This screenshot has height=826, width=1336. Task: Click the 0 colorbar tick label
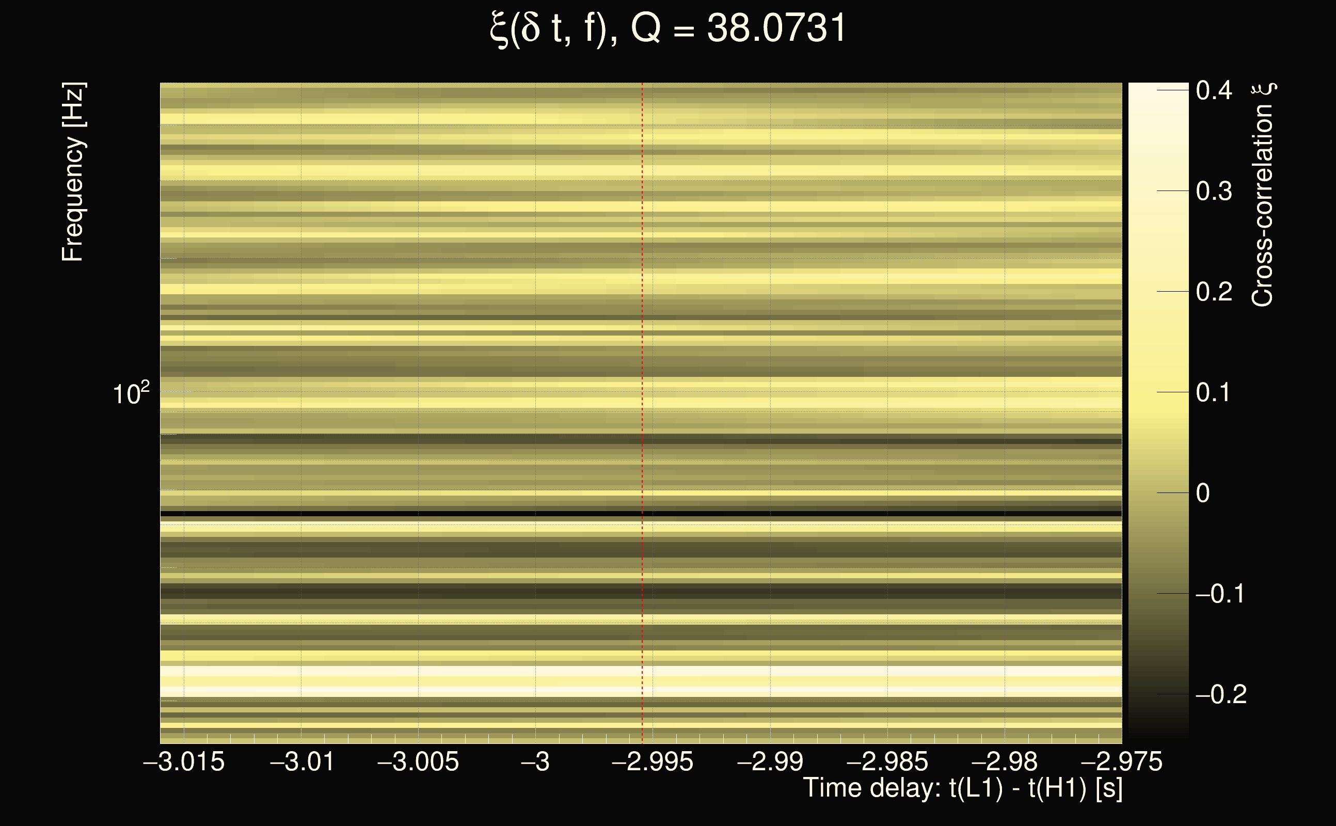1203,494
